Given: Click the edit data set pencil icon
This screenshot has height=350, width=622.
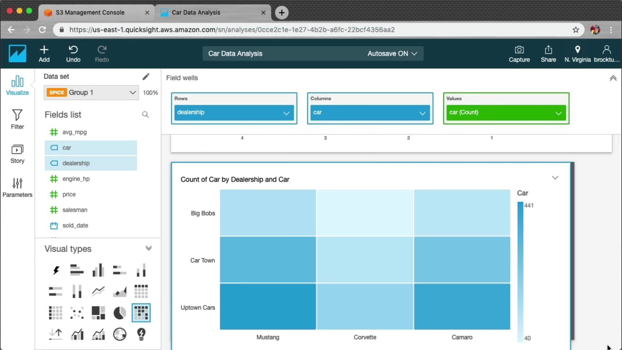Looking at the screenshot, I should click(x=146, y=76).
